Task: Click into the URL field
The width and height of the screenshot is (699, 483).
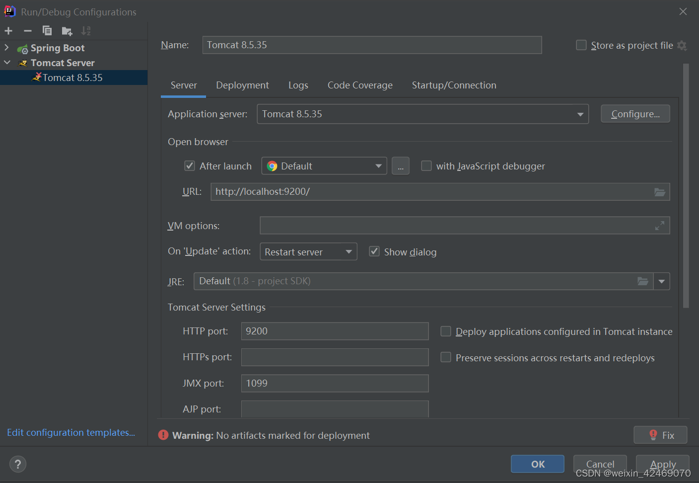Action: pyautogui.click(x=440, y=192)
